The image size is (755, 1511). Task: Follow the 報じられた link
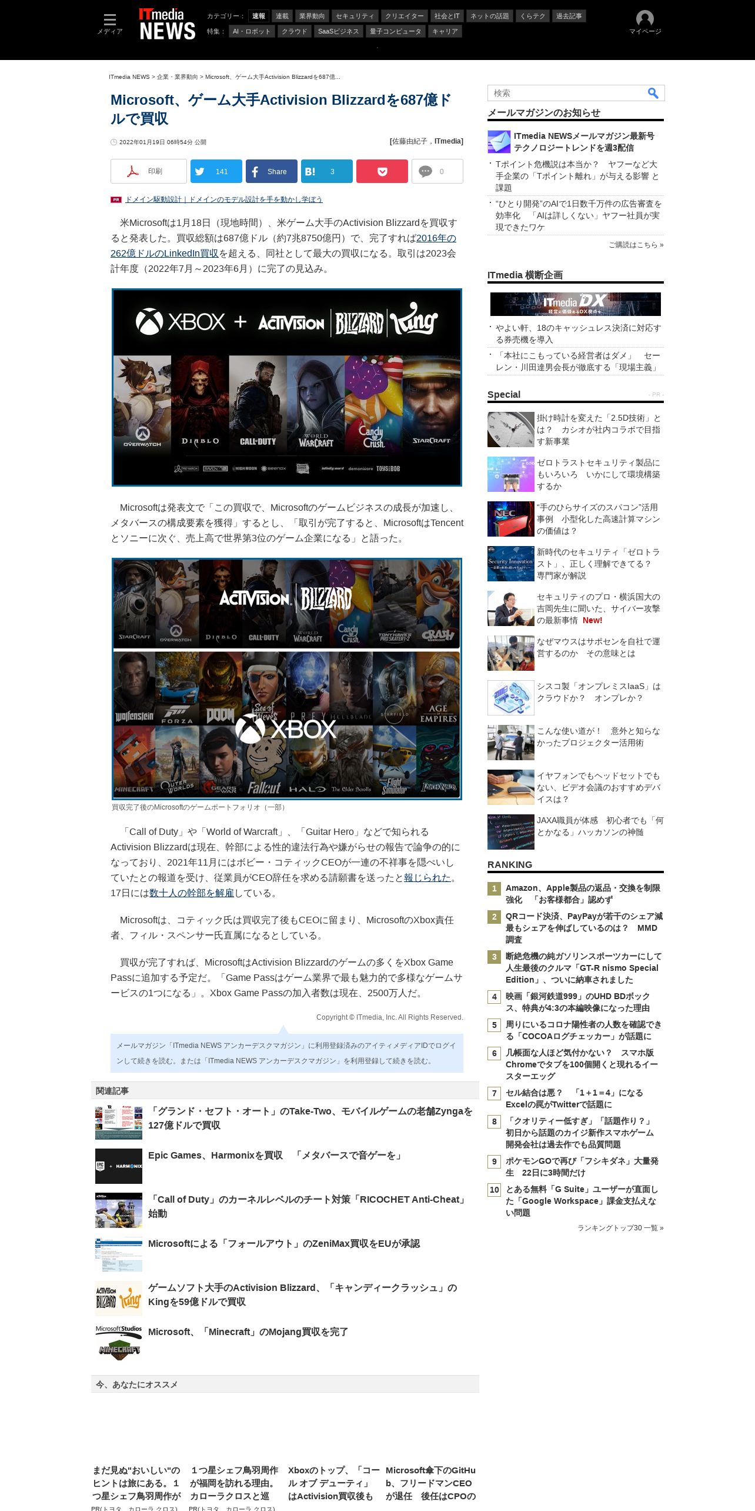(427, 877)
